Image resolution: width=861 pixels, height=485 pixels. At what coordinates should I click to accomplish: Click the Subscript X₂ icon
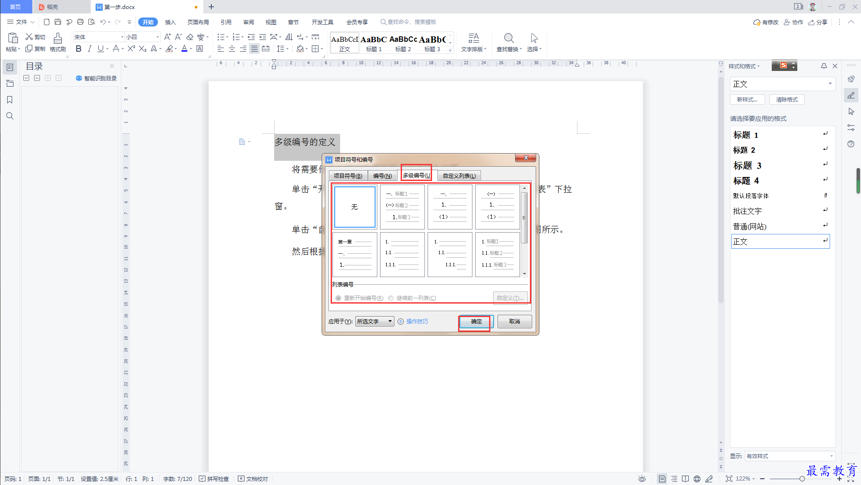143,48
